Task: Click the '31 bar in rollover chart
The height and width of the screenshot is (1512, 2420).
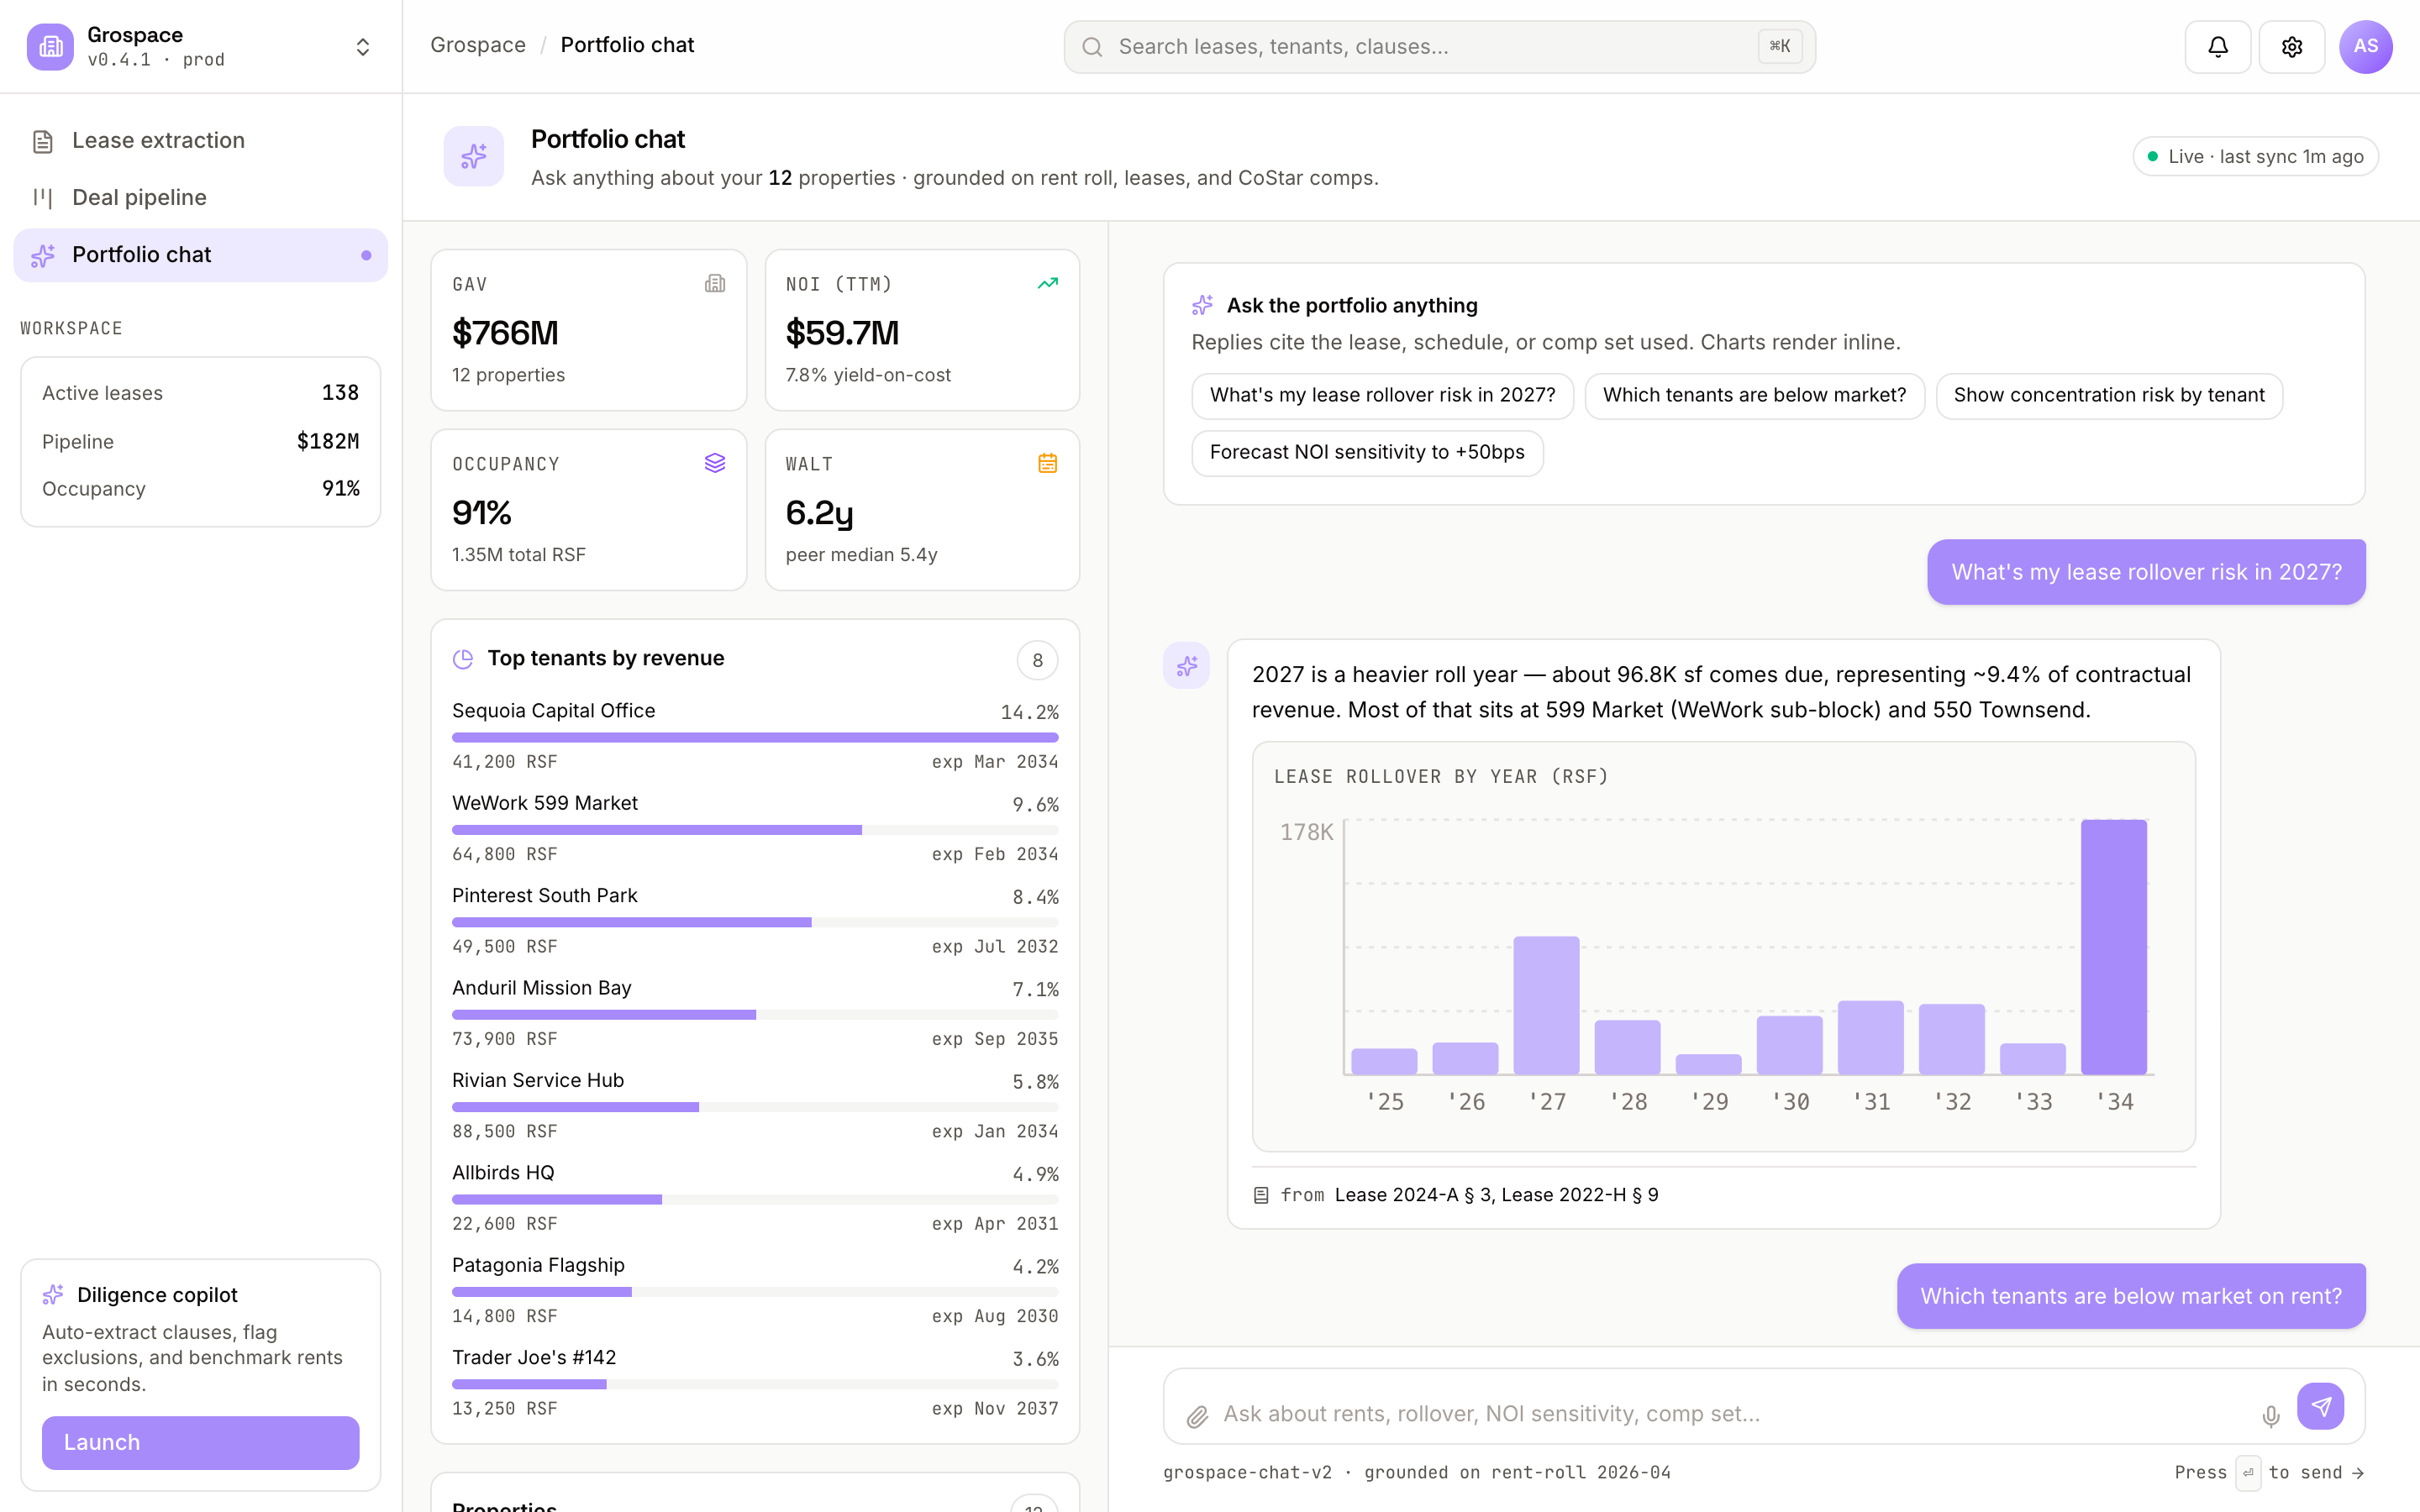Action: pyautogui.click(x=1870, y=1038)
